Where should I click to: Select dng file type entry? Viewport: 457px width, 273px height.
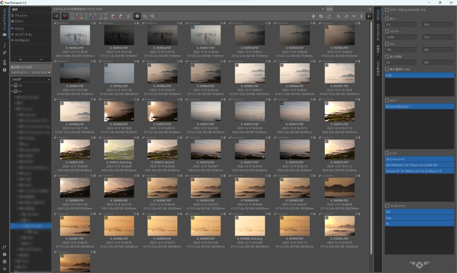419,218
